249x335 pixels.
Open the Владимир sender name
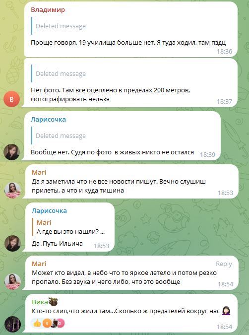48,10
